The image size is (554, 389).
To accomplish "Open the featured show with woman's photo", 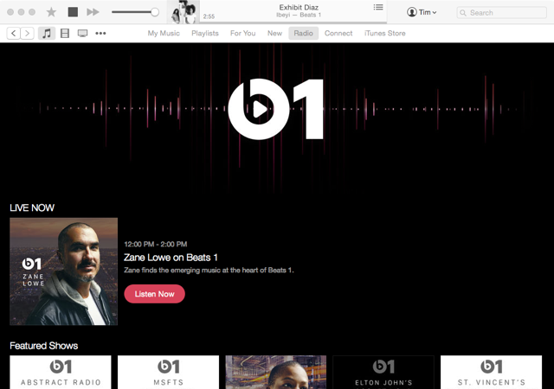I will pos(276,372).
